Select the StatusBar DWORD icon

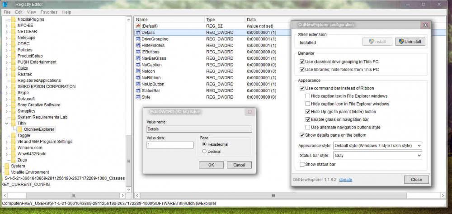pos(138,90)
